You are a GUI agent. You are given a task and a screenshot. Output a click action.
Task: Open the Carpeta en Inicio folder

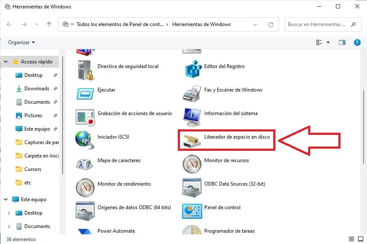[37, 156]
